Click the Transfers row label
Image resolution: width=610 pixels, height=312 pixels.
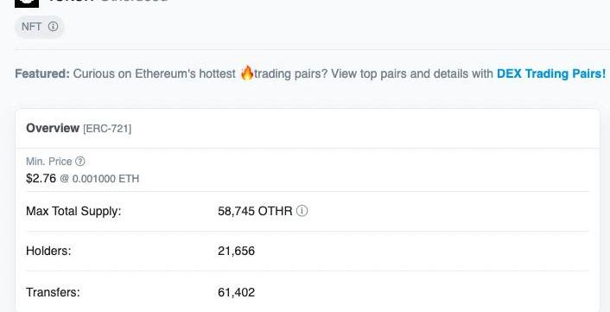coord(53,292)
